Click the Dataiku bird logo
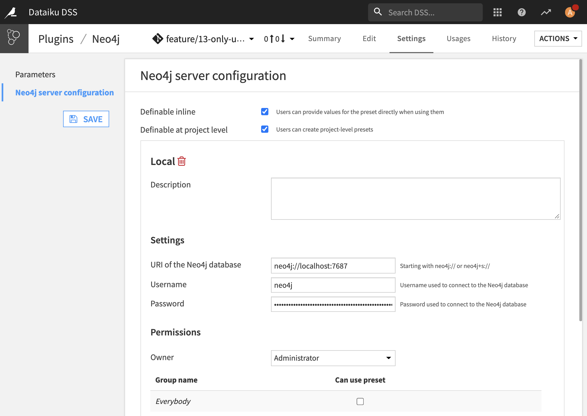 point(11,12)
